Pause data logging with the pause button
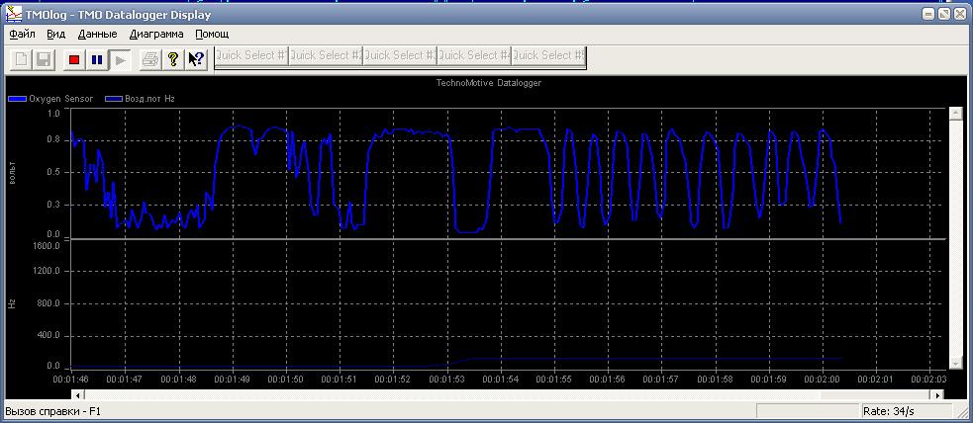973x423 pixels. [x=97, y=59]
